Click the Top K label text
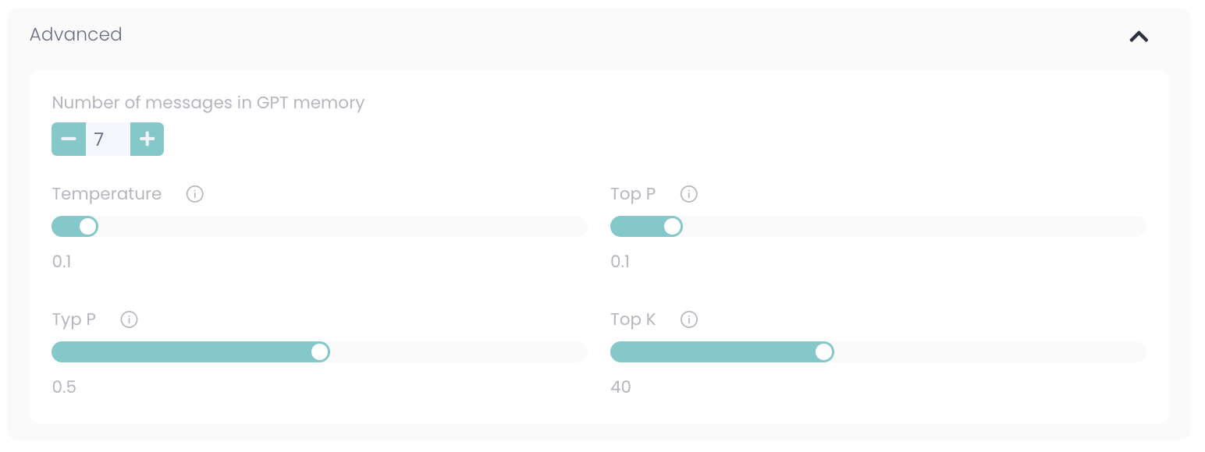This screenshot has width=1205, height=452. (x=633, y=320)
